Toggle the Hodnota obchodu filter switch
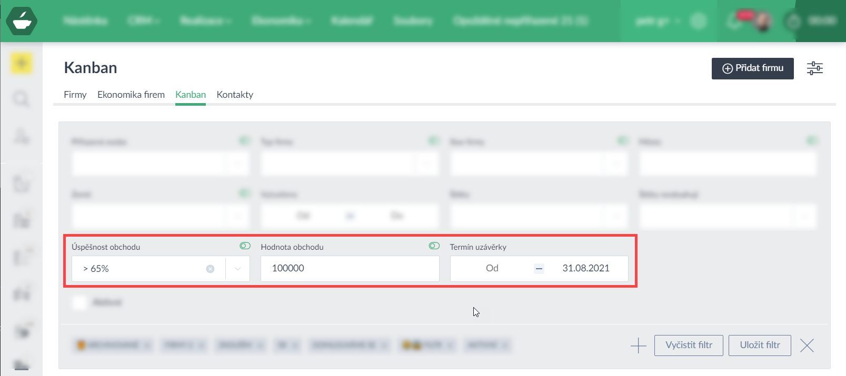846x376 pixels. pos(434,246)
